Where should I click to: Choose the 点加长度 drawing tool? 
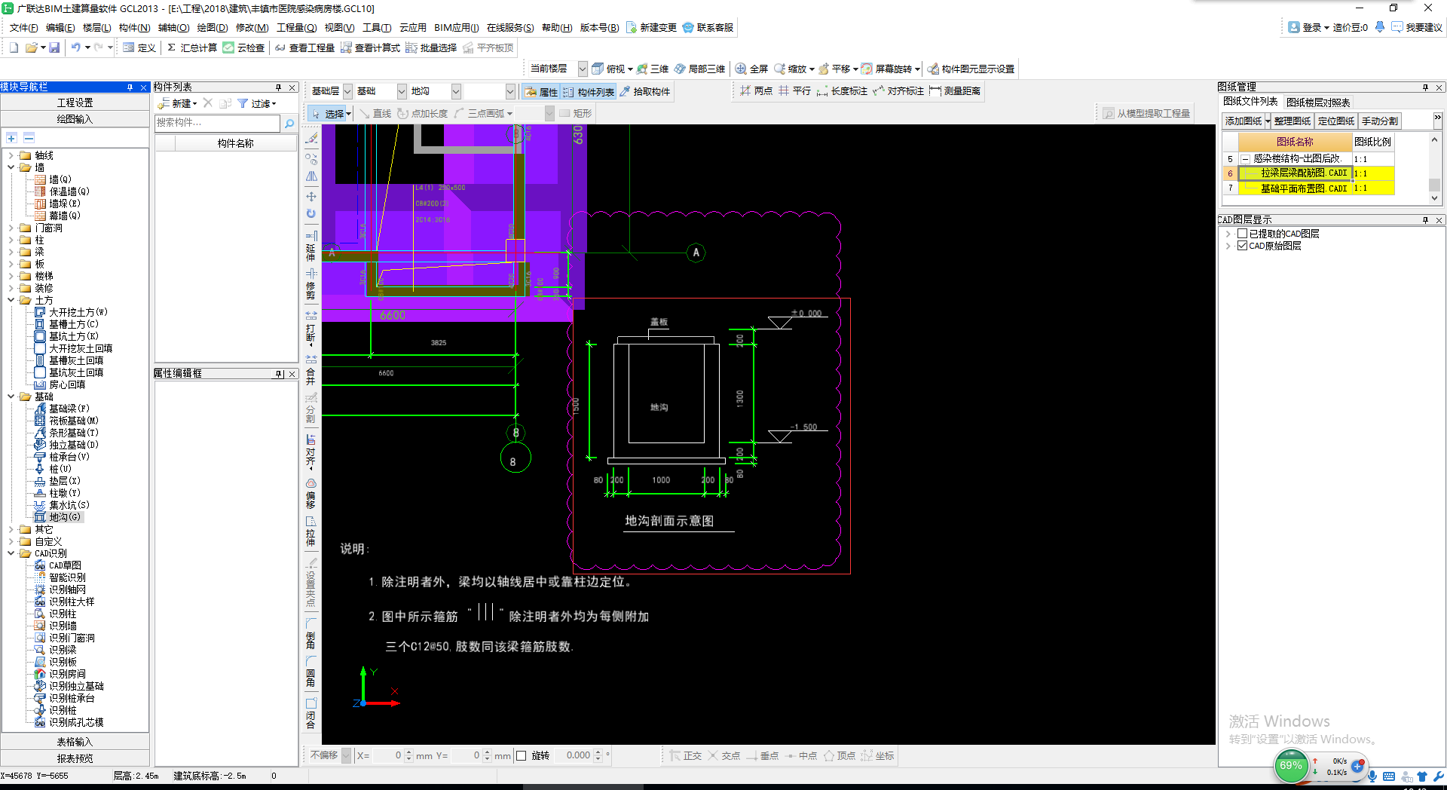(x=423, y=114)
